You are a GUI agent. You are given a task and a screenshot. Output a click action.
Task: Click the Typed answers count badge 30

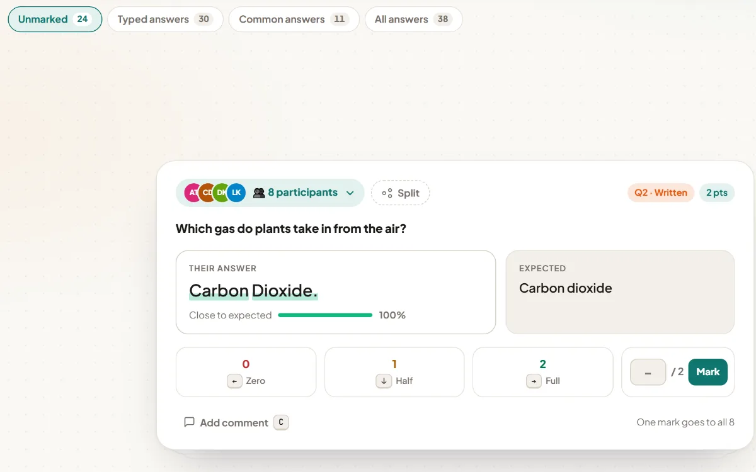click(203, 19)
